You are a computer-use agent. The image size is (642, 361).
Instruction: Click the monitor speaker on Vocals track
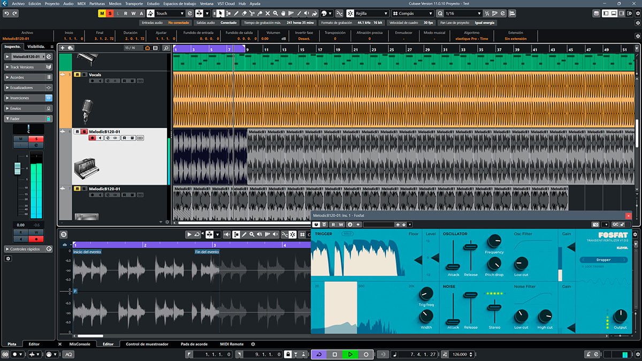pos(100,81)
